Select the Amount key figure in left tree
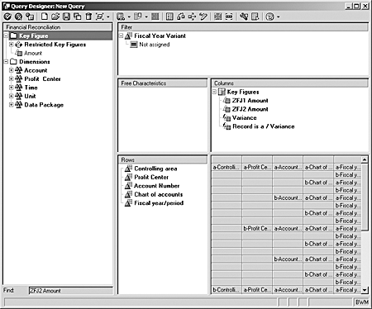 coord(33,53)
